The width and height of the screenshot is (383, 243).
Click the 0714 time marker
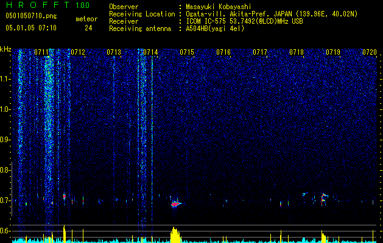click(x=150, y=52)
